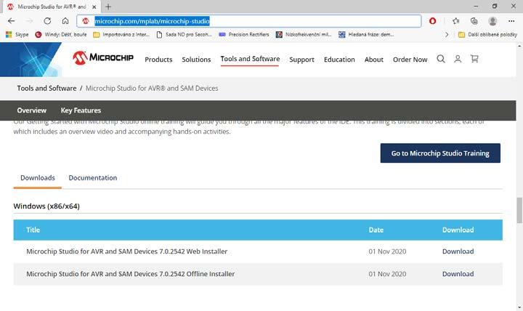Open the collections icon in toolbar
The height and width of the screenshot is (311, 523).
(474, 21)
